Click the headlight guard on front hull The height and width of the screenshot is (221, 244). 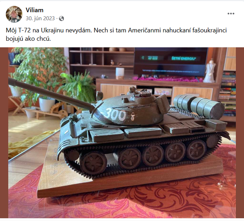[73, 119]
